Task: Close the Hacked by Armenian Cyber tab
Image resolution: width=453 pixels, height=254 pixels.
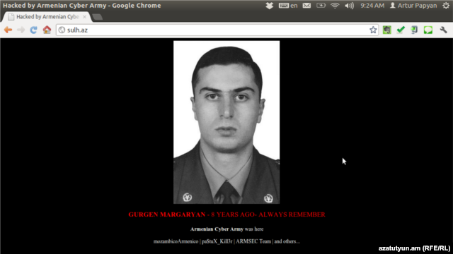Action: 84,17
